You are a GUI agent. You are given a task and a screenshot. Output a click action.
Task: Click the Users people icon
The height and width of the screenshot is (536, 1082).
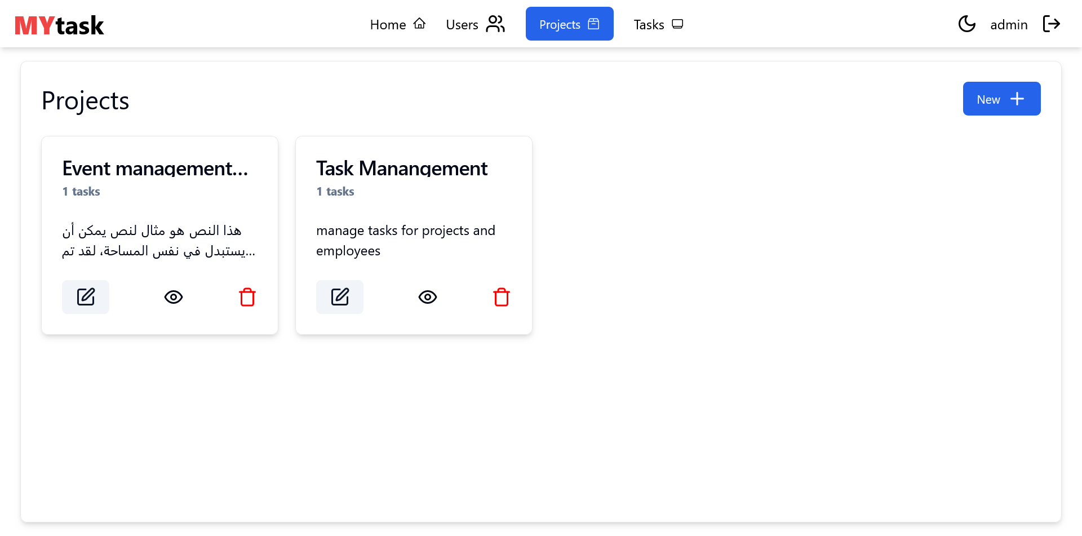coord(495,24)
